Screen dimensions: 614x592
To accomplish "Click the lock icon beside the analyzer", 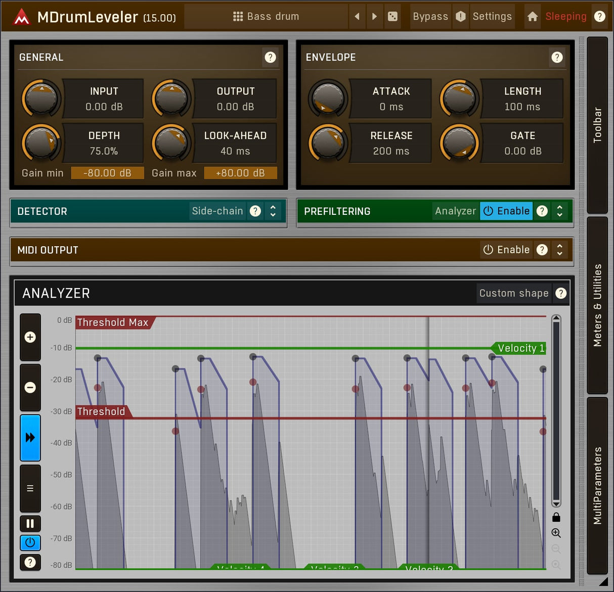I will point(556,517).
